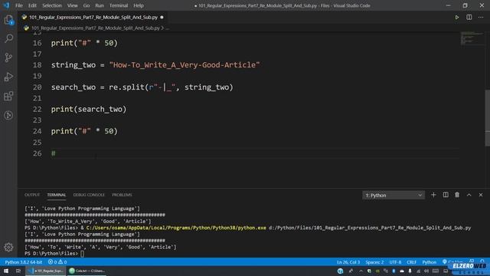The height and width of the screenshot is (276, 490).
Task: Open the View menu
Action: click(x=72, y=5)
